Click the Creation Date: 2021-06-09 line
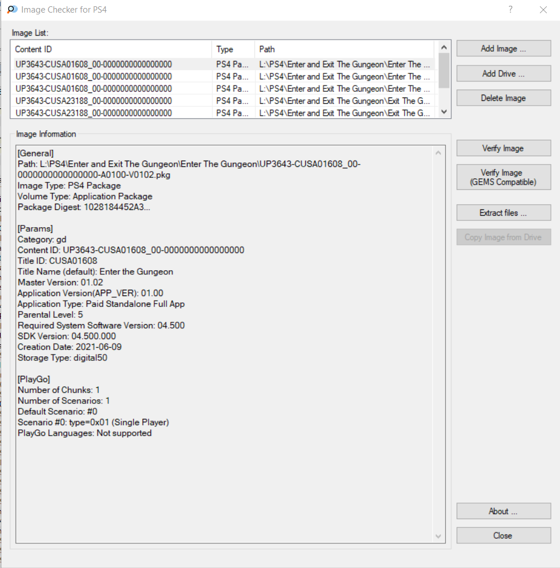 pos(69,347)
